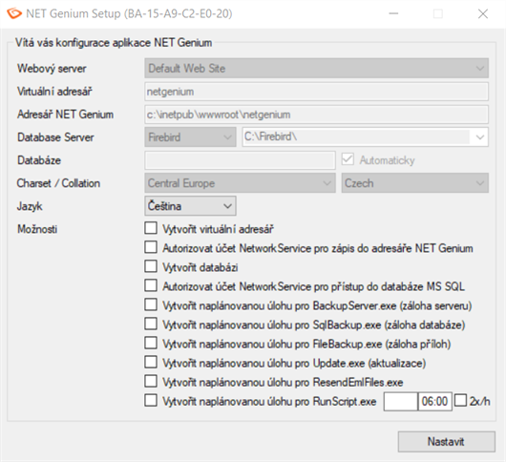The width and height of the screenshot is (506, 462).
Task: Click the empty field before 06:00
Action: click(x=401, y=401)
